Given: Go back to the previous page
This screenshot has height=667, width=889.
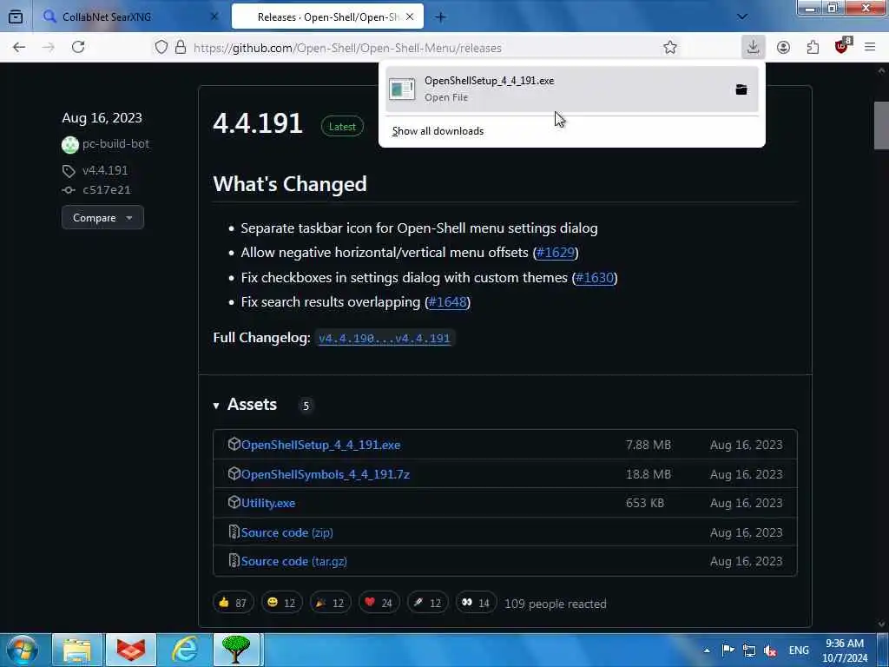Looking at the screenshot, I should 19,47.
